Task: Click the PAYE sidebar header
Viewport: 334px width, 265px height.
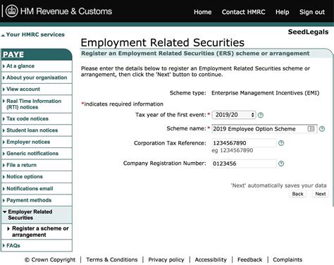Action: click(37, 54)
